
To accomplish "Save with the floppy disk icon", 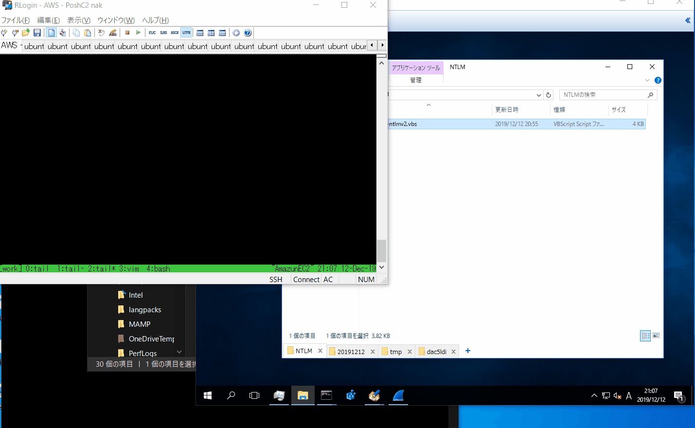I will (x=37, y=33).
